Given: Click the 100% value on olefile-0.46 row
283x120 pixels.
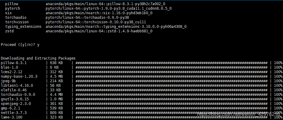Looking at the screenshot, I should tap(278, 90).
